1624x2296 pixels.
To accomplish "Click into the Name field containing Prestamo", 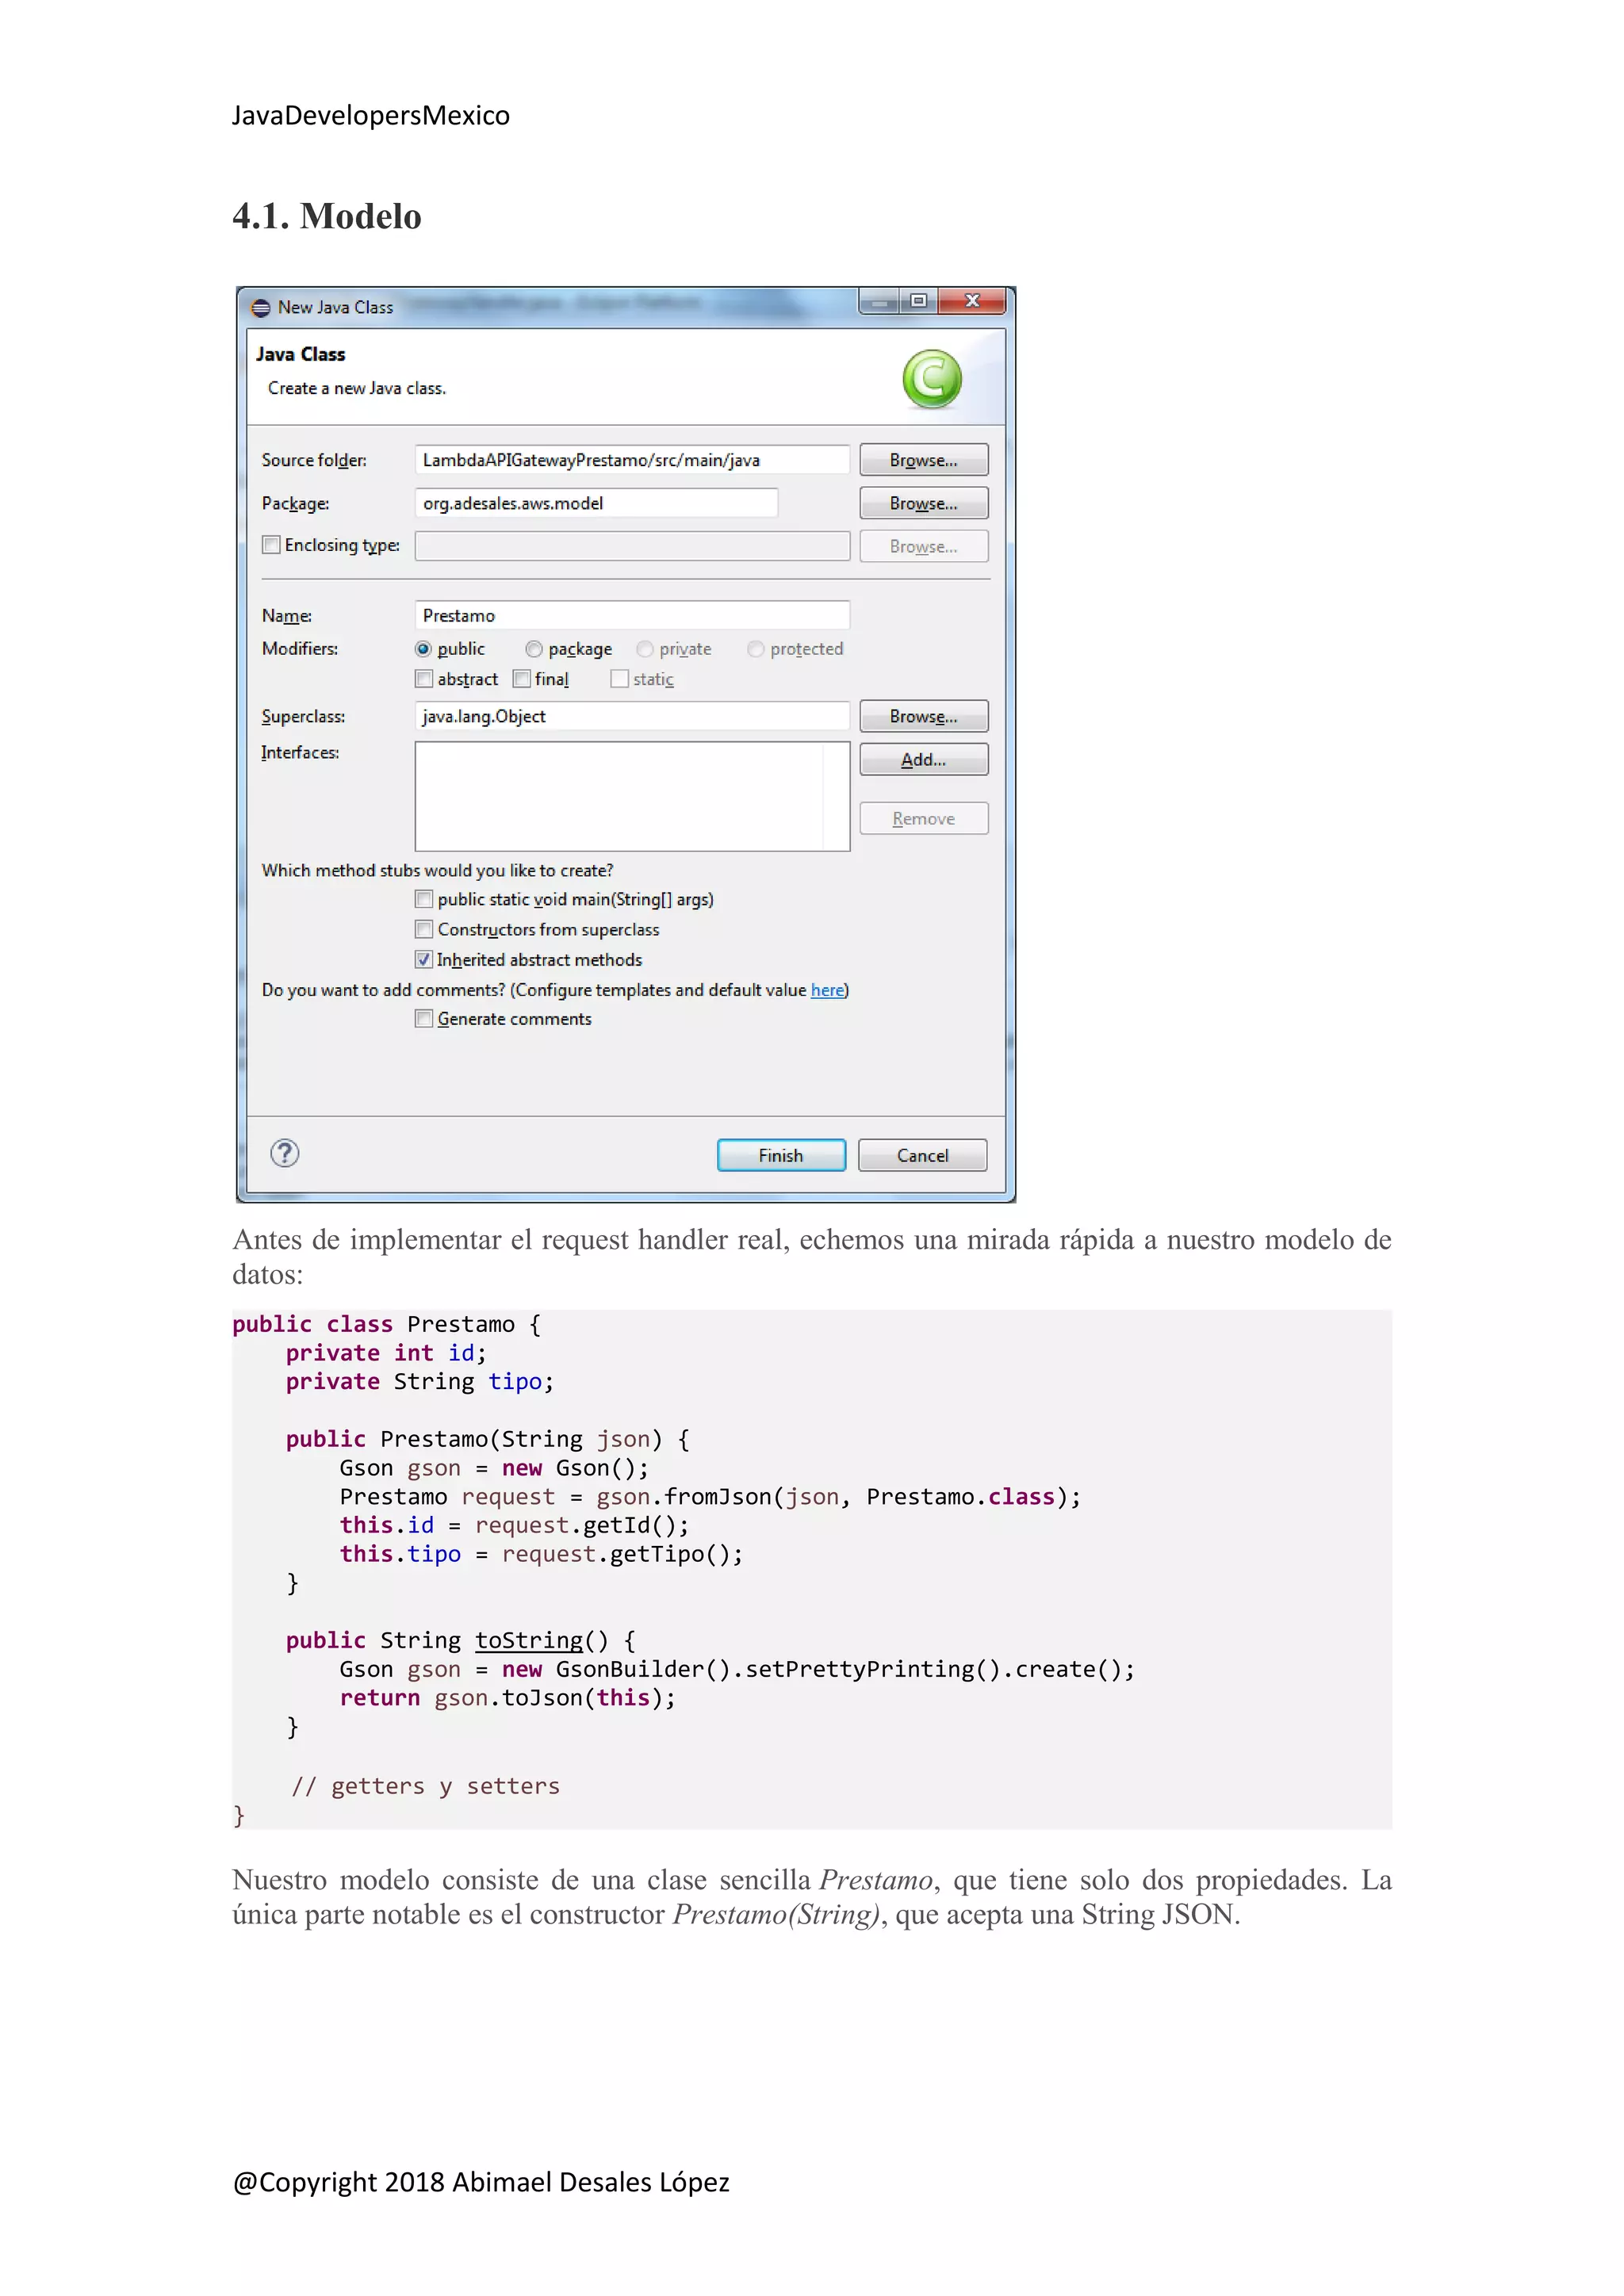I will click(x=631, y=615).
